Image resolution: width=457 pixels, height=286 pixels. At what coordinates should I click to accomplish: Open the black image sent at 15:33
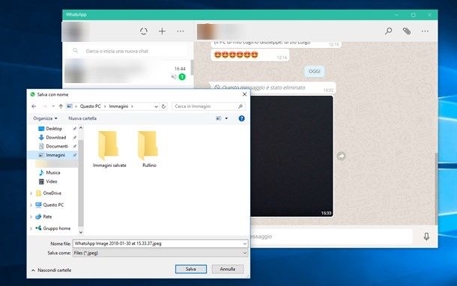point(291,156)
